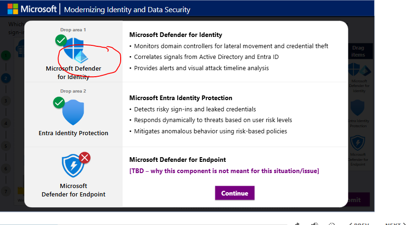Pick Defender for Endpoint shield in Drag items panel
Screen dimensions: 412x225
358,143
